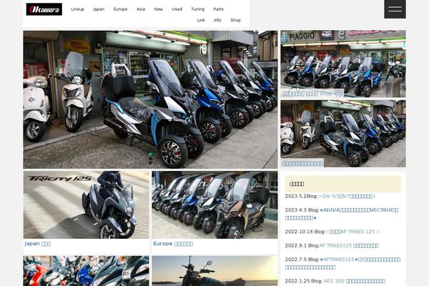Open the crowded colorful motorcycles thumbnail

87,271
